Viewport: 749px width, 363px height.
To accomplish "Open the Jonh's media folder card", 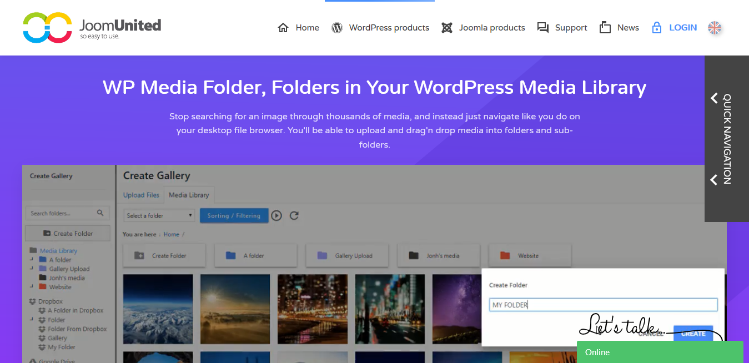I will [x=439, y=256].
